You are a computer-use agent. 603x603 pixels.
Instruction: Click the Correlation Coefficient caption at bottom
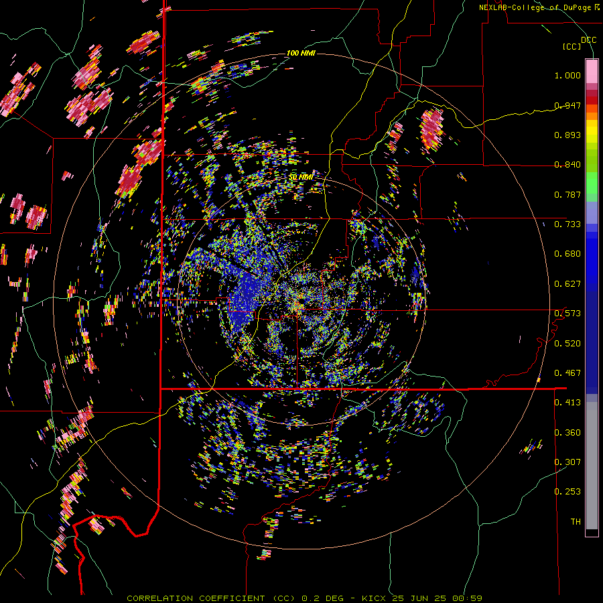point(305,598)
